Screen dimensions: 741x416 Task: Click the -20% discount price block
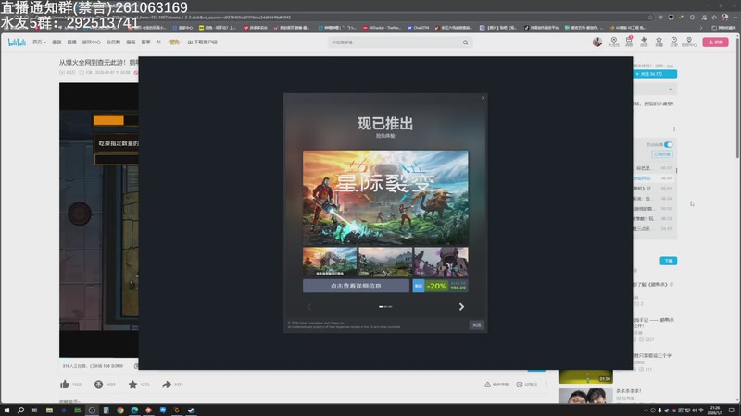pos(441,286)
